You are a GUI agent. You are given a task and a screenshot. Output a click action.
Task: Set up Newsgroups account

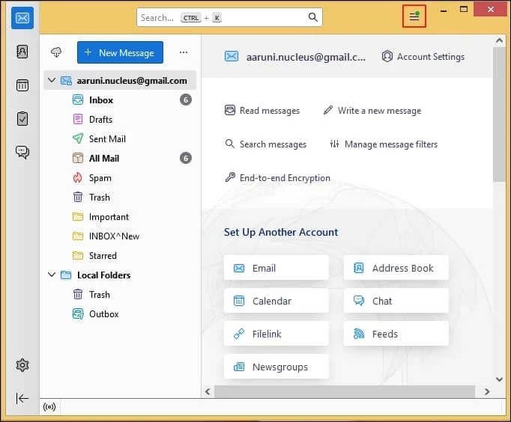click(x=276, y=367)
